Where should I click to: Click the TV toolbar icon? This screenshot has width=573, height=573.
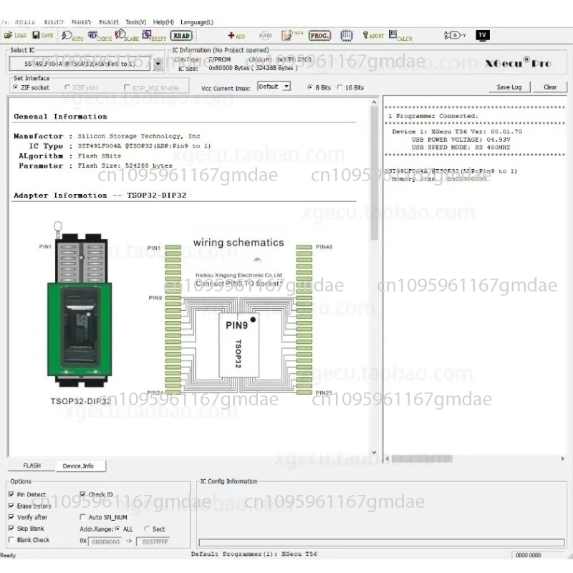click(482, 35)
